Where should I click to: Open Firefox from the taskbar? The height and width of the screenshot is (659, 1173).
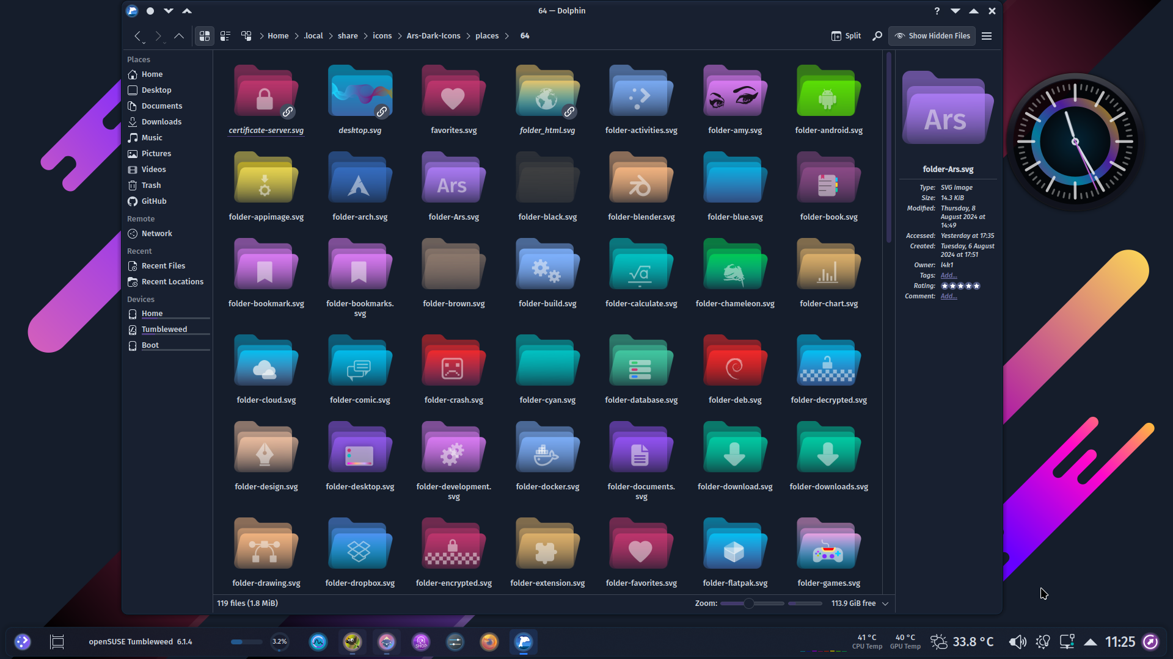click(489, 642)
